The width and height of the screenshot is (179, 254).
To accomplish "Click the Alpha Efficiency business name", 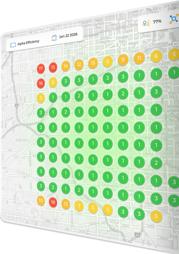I will pos(28,43).
